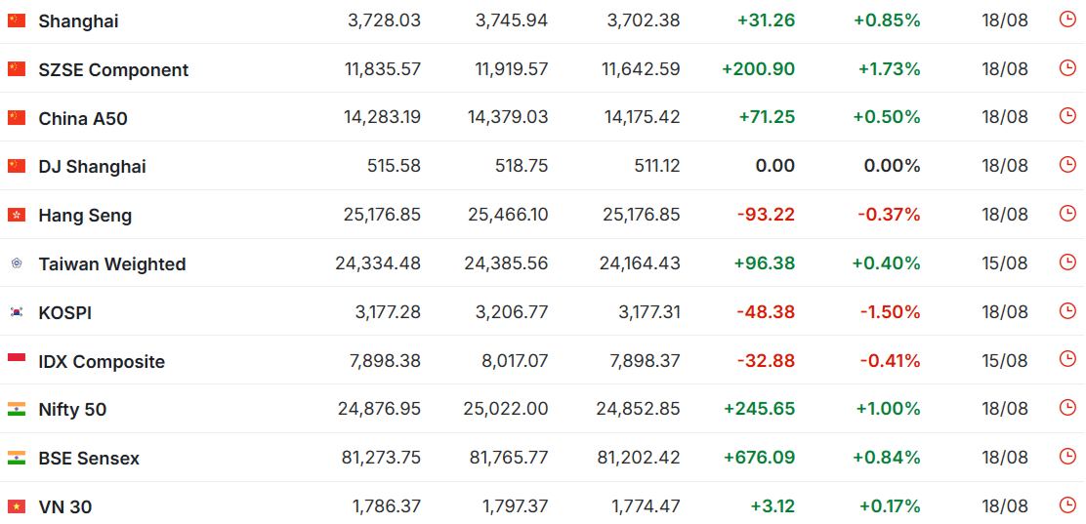The width and height of the screenshot is (1086, 524).
Task: Open the SZSE Component index page
Action: (x=113, y=70)
